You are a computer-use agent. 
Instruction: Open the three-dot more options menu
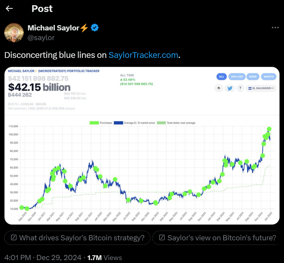coord(275,27)
